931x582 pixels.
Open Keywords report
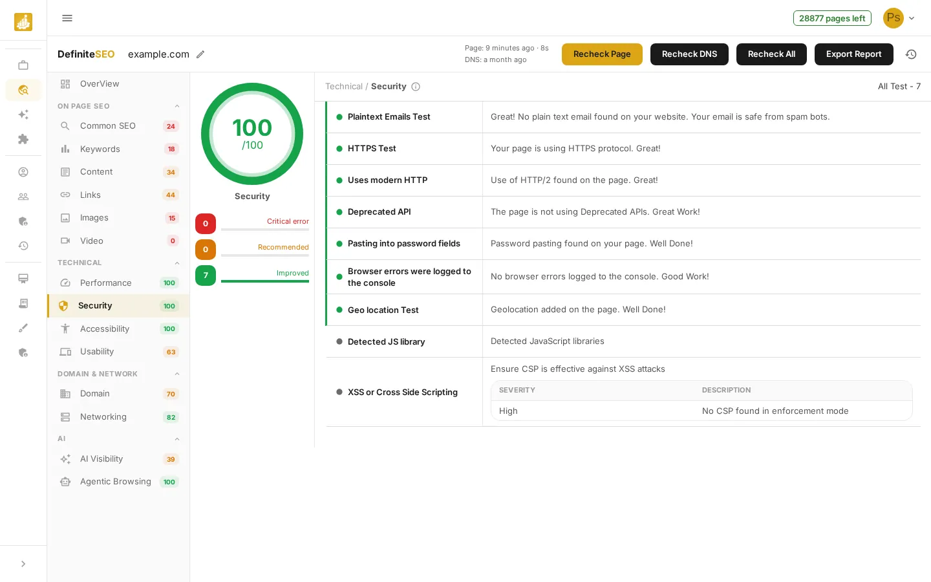[118, 149]
